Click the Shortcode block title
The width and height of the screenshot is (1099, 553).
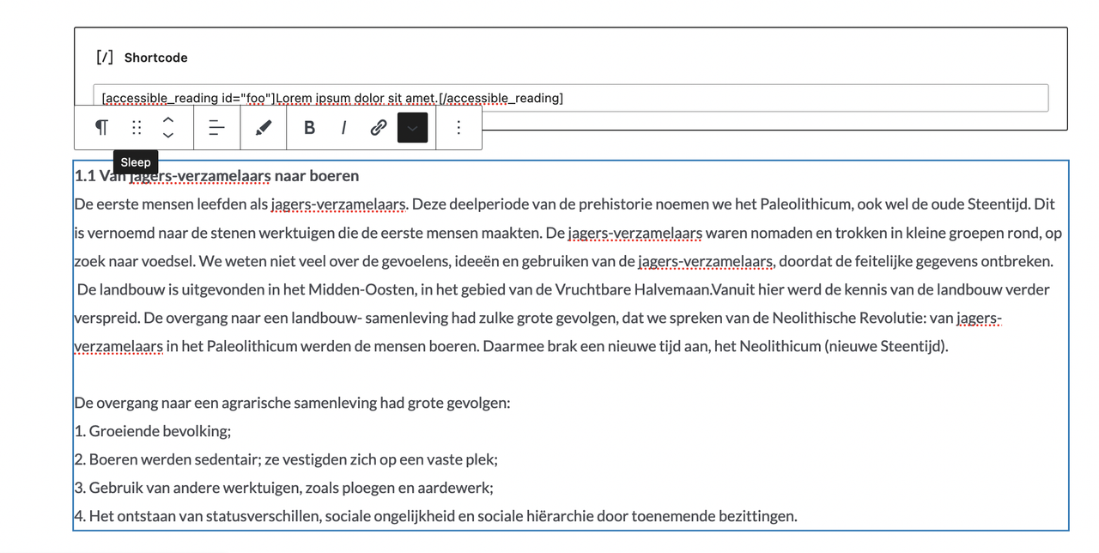155,58
